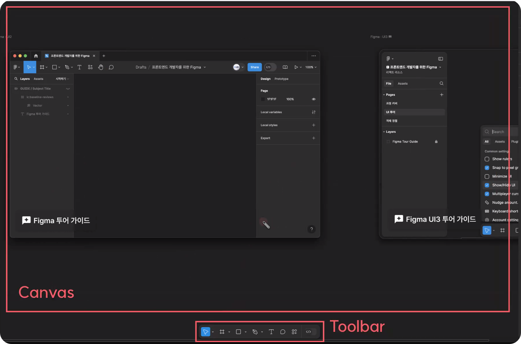Image resolution: width=521 pixels, height=344 pixels.
Task: Select Text tool in UI2 window toolbar
Action: [79, 67]
